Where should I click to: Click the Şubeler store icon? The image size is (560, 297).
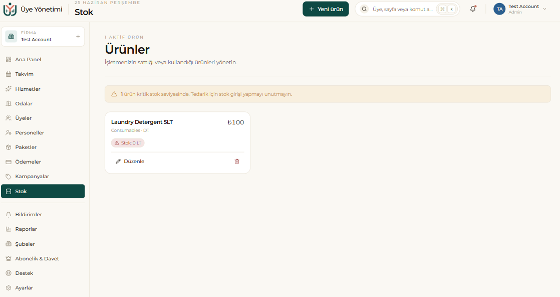(x=9, y=244)
